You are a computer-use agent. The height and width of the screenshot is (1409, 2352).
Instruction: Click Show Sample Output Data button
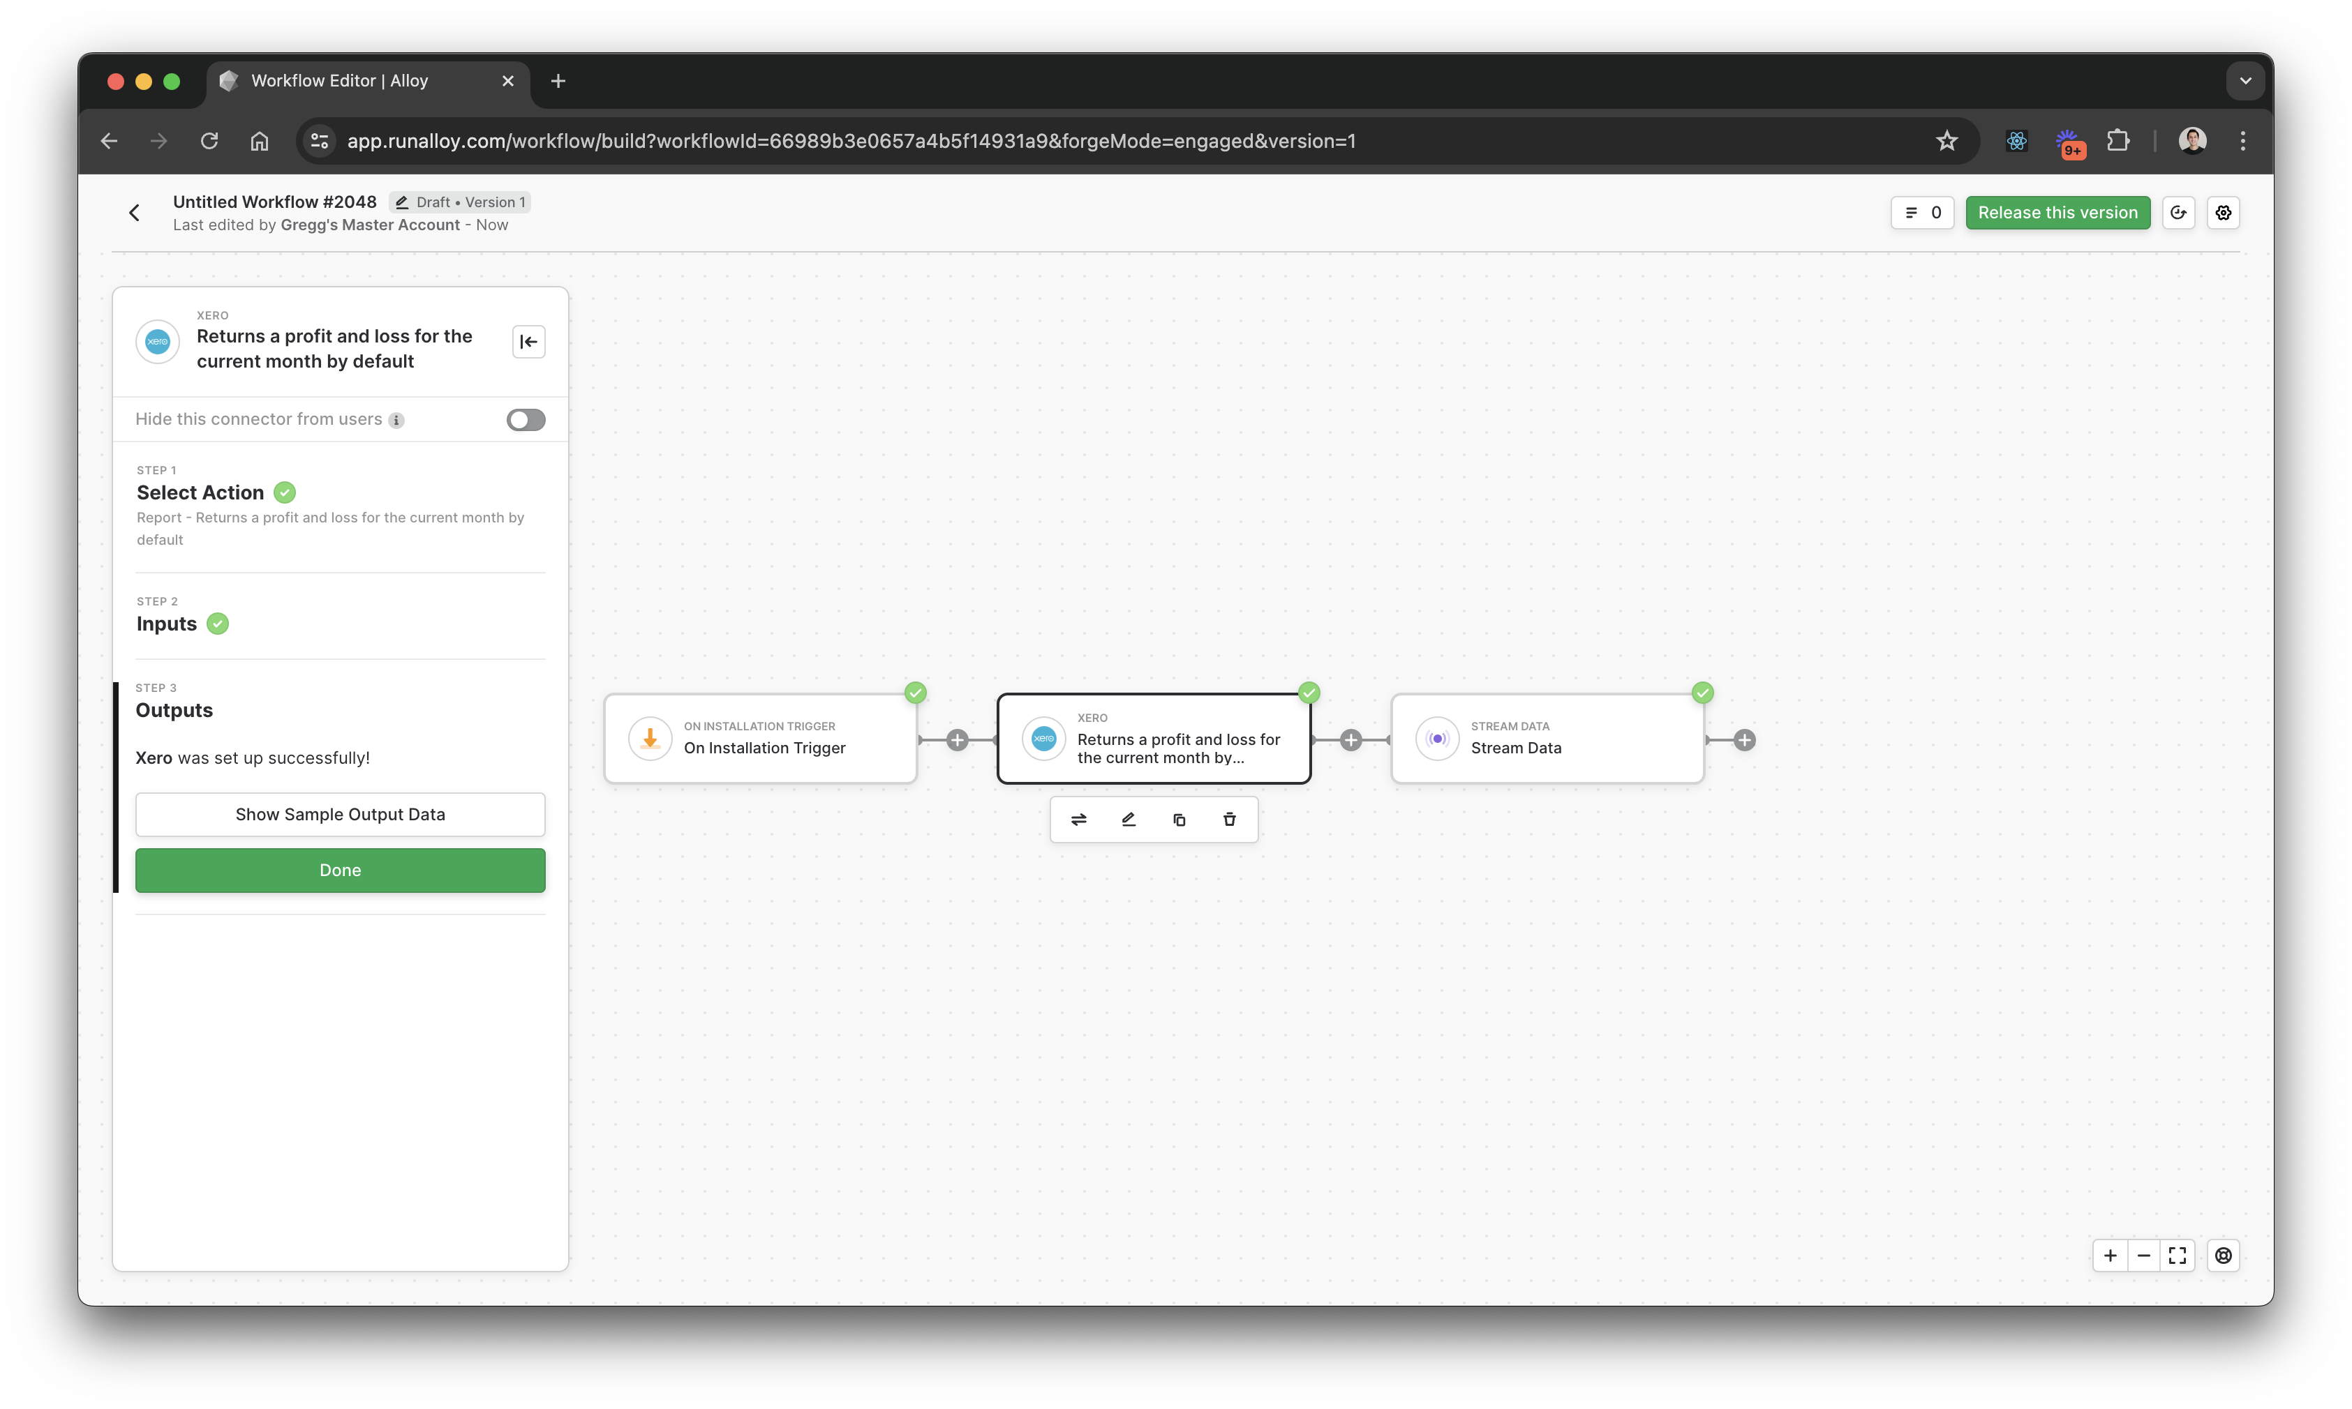[x=340, y=815]
